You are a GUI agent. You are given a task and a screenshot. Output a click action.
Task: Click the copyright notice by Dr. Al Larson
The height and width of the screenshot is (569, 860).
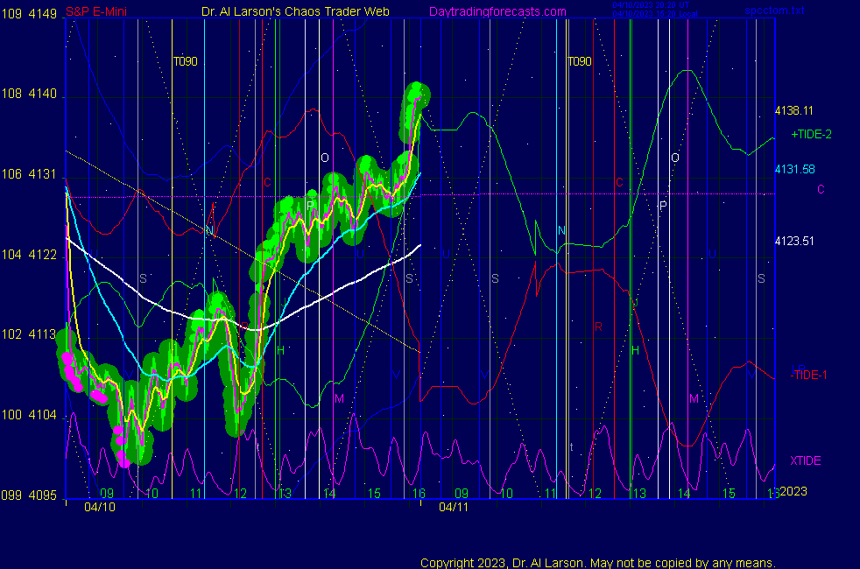coord(598,563)
